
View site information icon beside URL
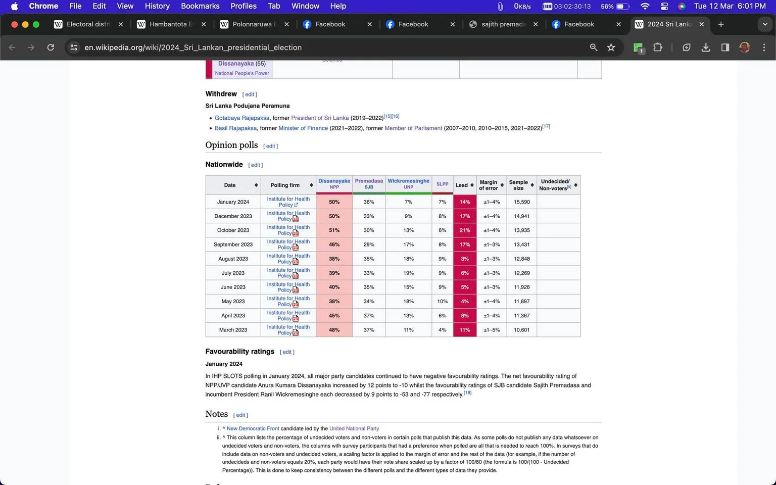74,47
